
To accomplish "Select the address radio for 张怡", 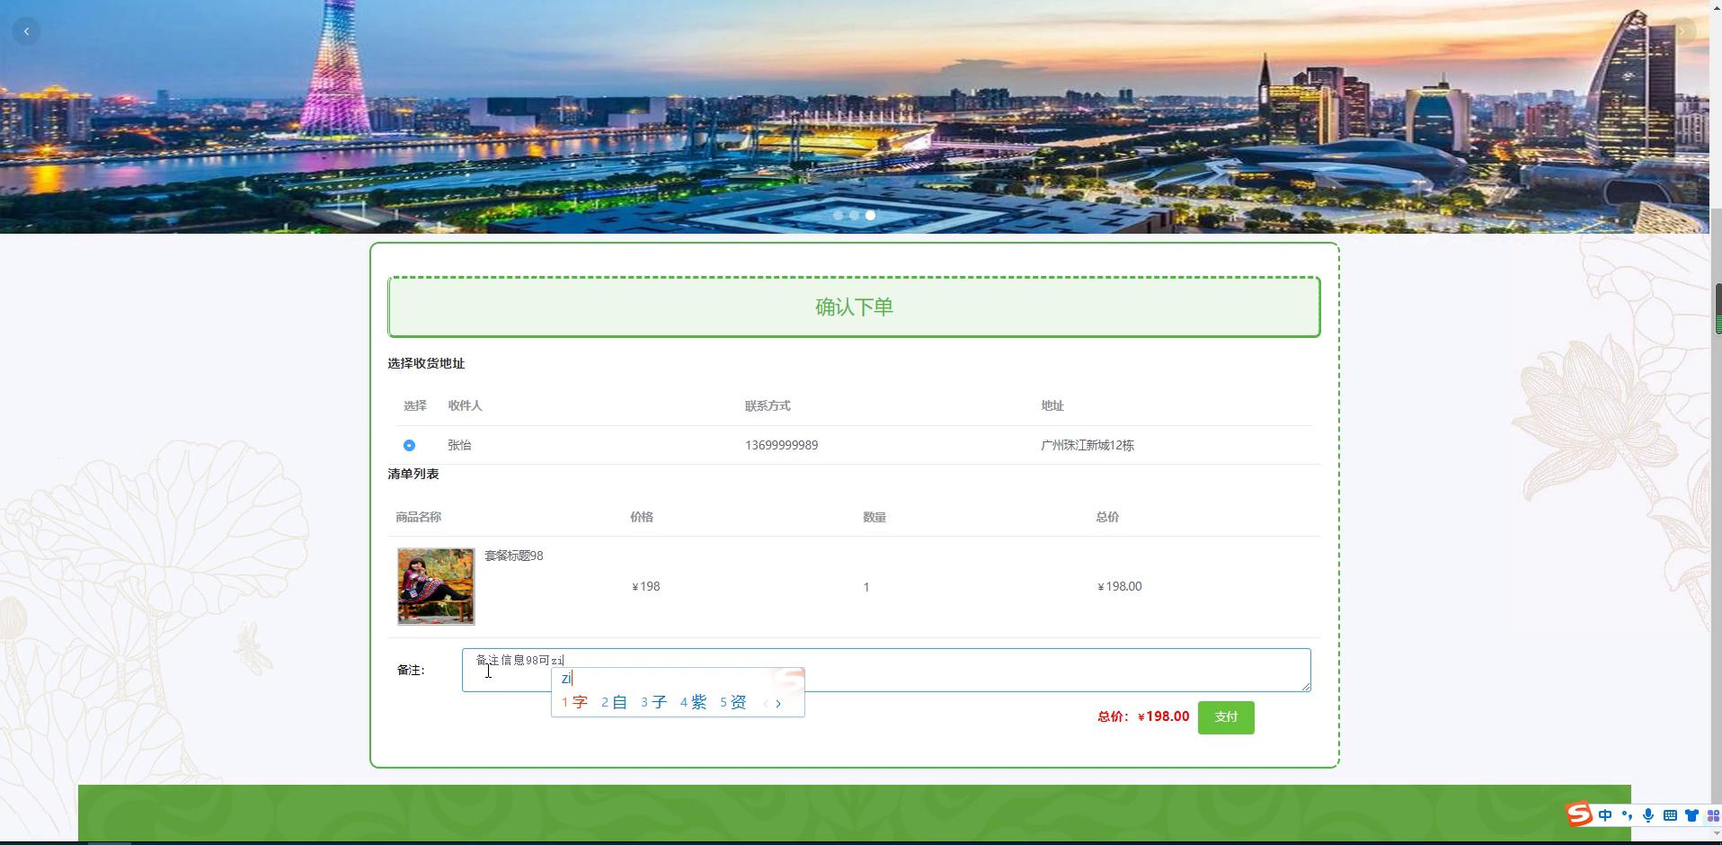I will pos(409,445).
